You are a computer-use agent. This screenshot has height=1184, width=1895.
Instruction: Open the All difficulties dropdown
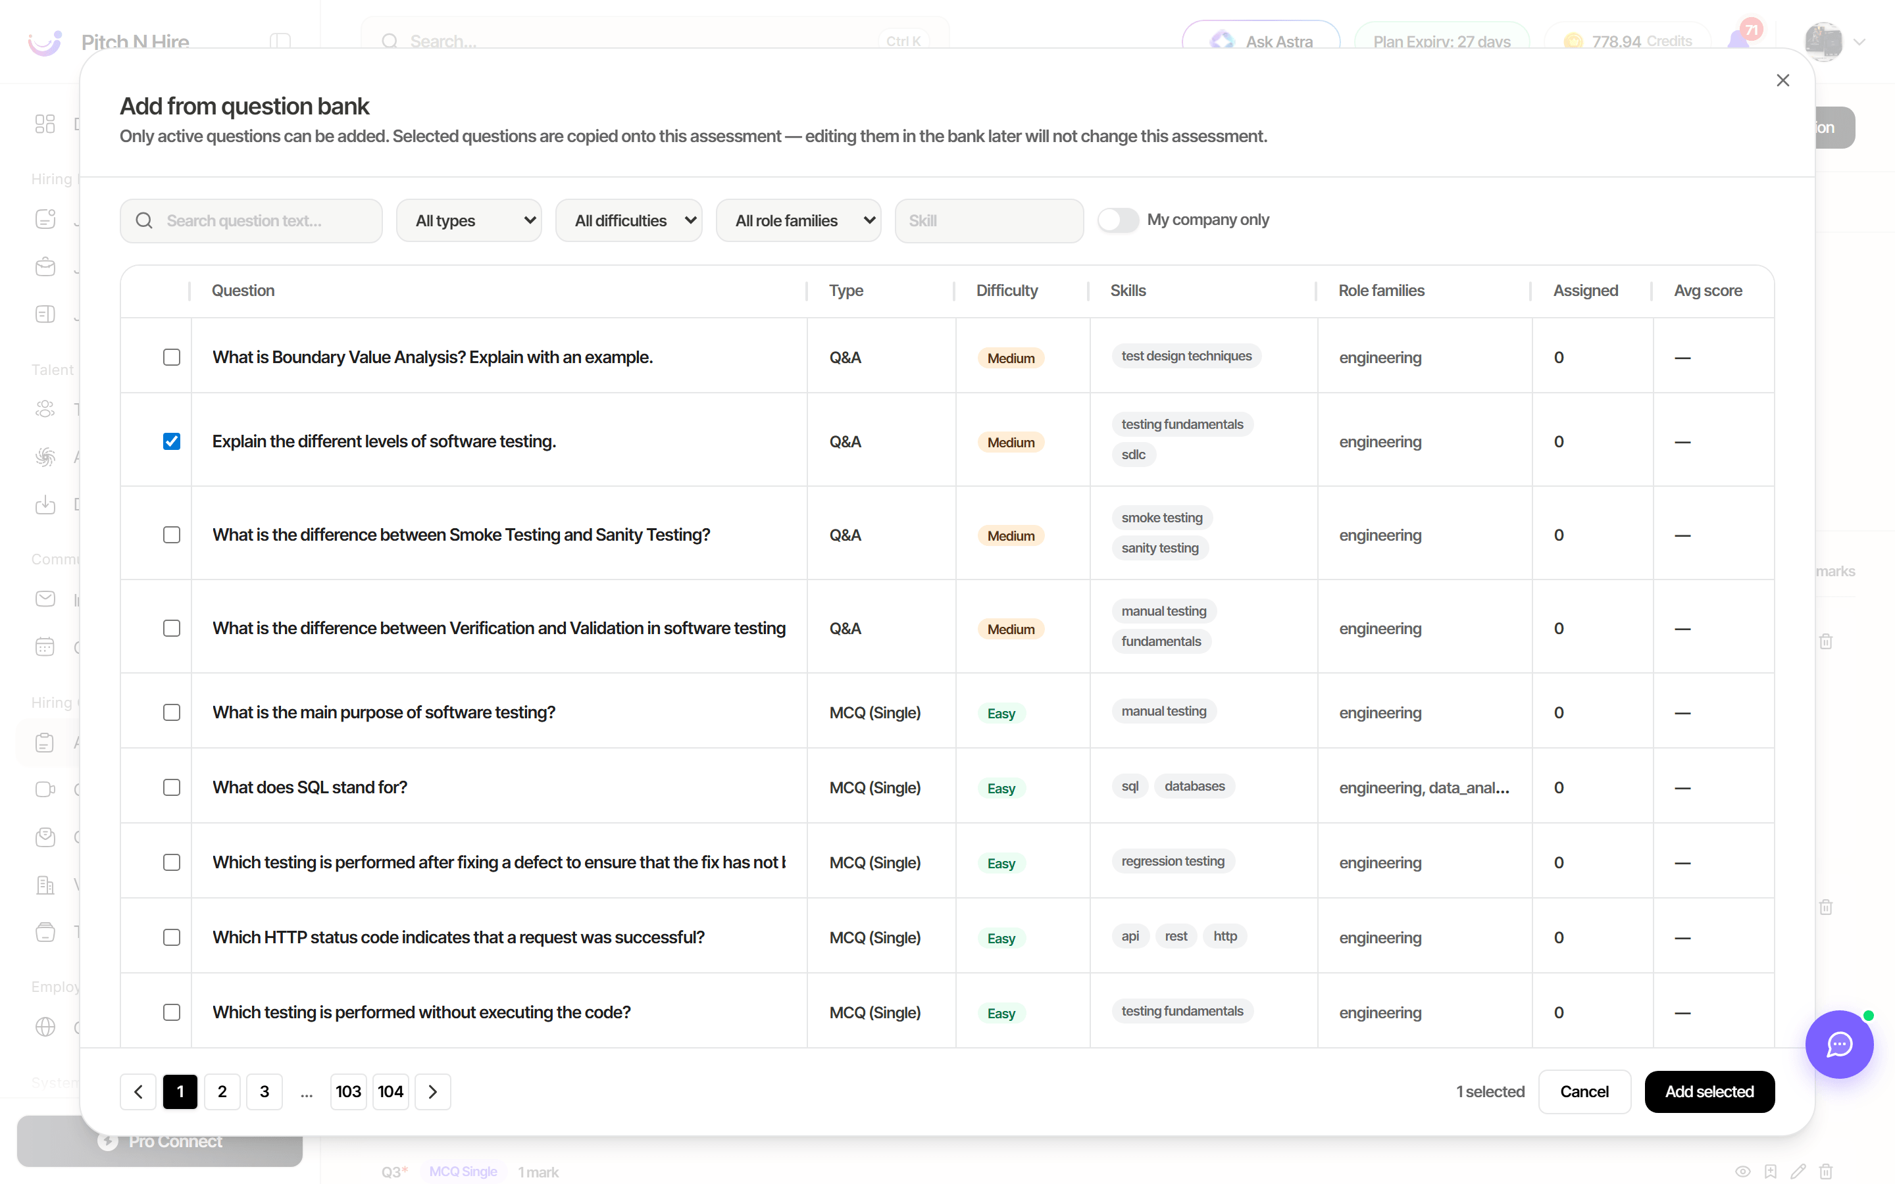point(629,221)
